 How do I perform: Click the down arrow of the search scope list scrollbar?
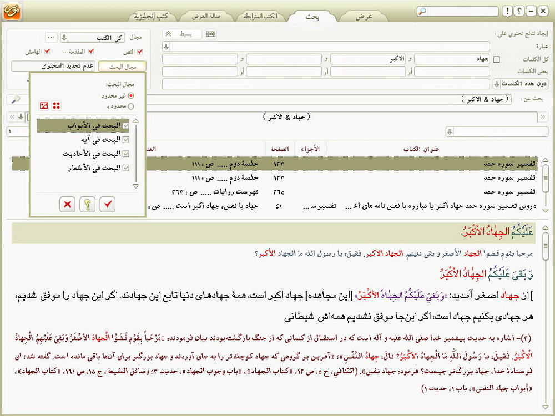click(135, 186)
